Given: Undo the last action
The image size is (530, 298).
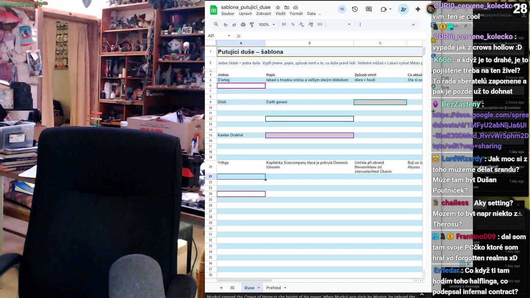Looking at the screenshot, I should pyautogui.click(x=225, y=24).
